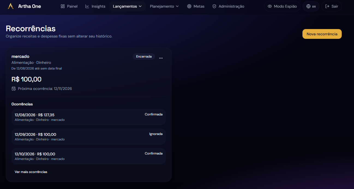Image resolution: width=354 pixels, height=189 pixels.
Task: Click the Ignorada status label
Action: point(156,134)
